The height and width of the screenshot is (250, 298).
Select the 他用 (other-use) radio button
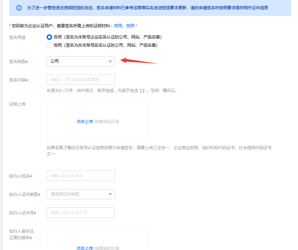(x=49, y=45)
